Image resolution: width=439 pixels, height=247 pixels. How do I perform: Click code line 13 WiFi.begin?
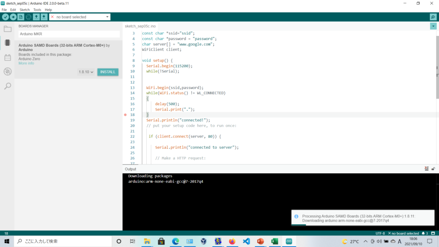[x=175, y=87]
